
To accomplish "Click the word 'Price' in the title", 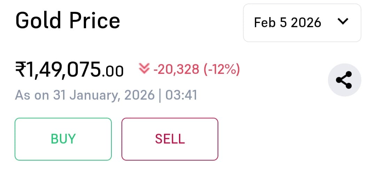I will click(x=95, y=21).
